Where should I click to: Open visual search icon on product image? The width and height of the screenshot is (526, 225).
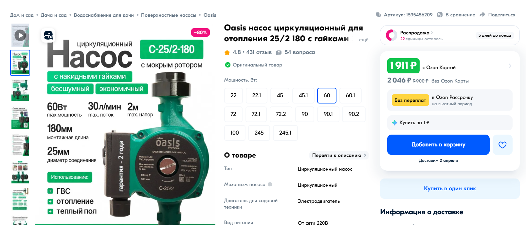tap(48, 35)
